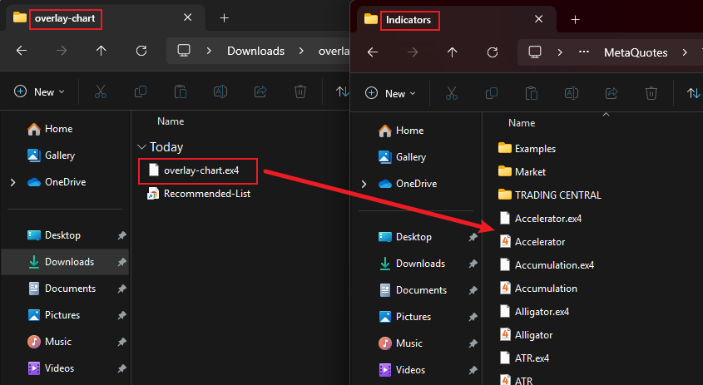Viewport: 703px width, 385px height.
Task: Close the overlay-chart tab
Action: [188, 17]
